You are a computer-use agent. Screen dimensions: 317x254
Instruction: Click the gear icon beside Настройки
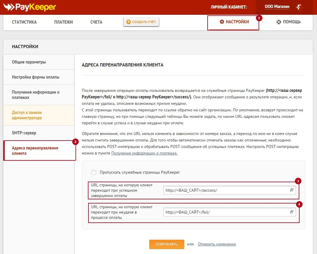222,22
